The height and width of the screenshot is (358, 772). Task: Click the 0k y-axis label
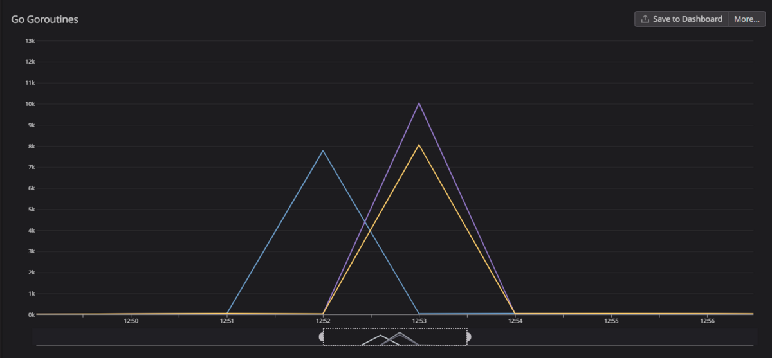coord(30,314)
